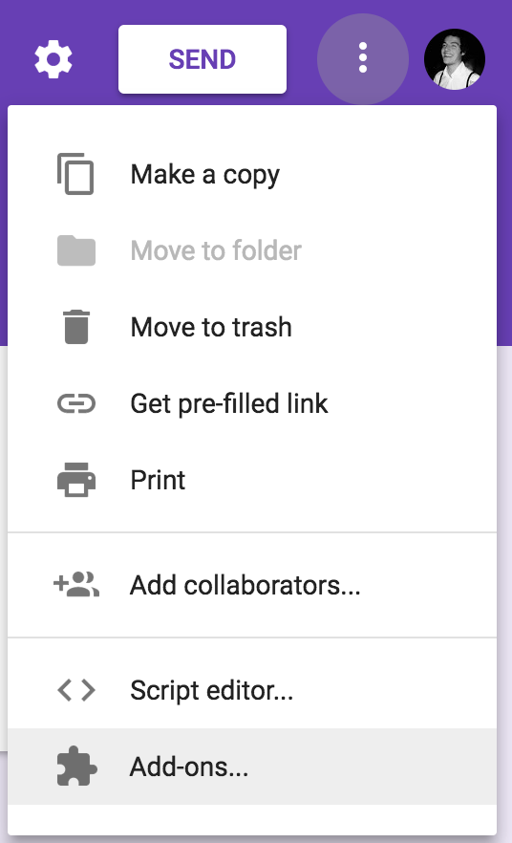Open the account profile avatar
The image size is (512, 843).
[455, 59]
